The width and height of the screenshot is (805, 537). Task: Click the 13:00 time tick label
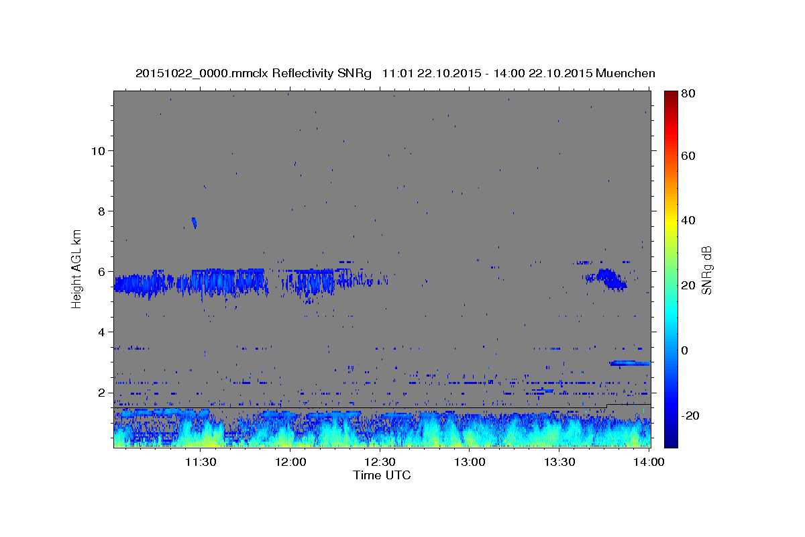click(x=470, y=462)
